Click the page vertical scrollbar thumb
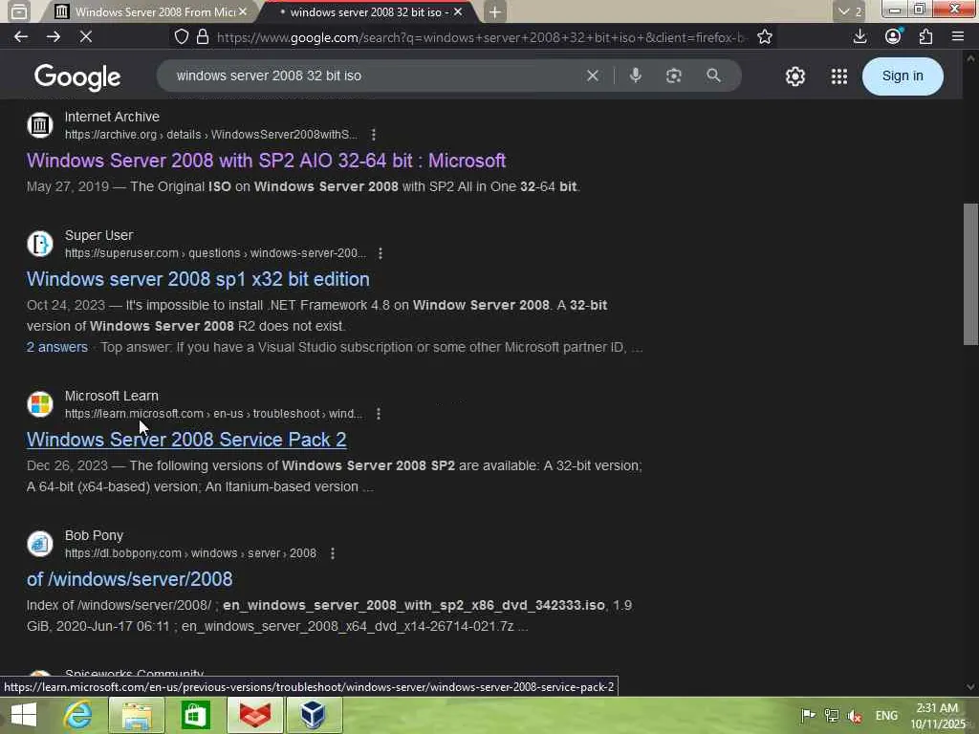The image size is (979, 734). tap(970, 274)
